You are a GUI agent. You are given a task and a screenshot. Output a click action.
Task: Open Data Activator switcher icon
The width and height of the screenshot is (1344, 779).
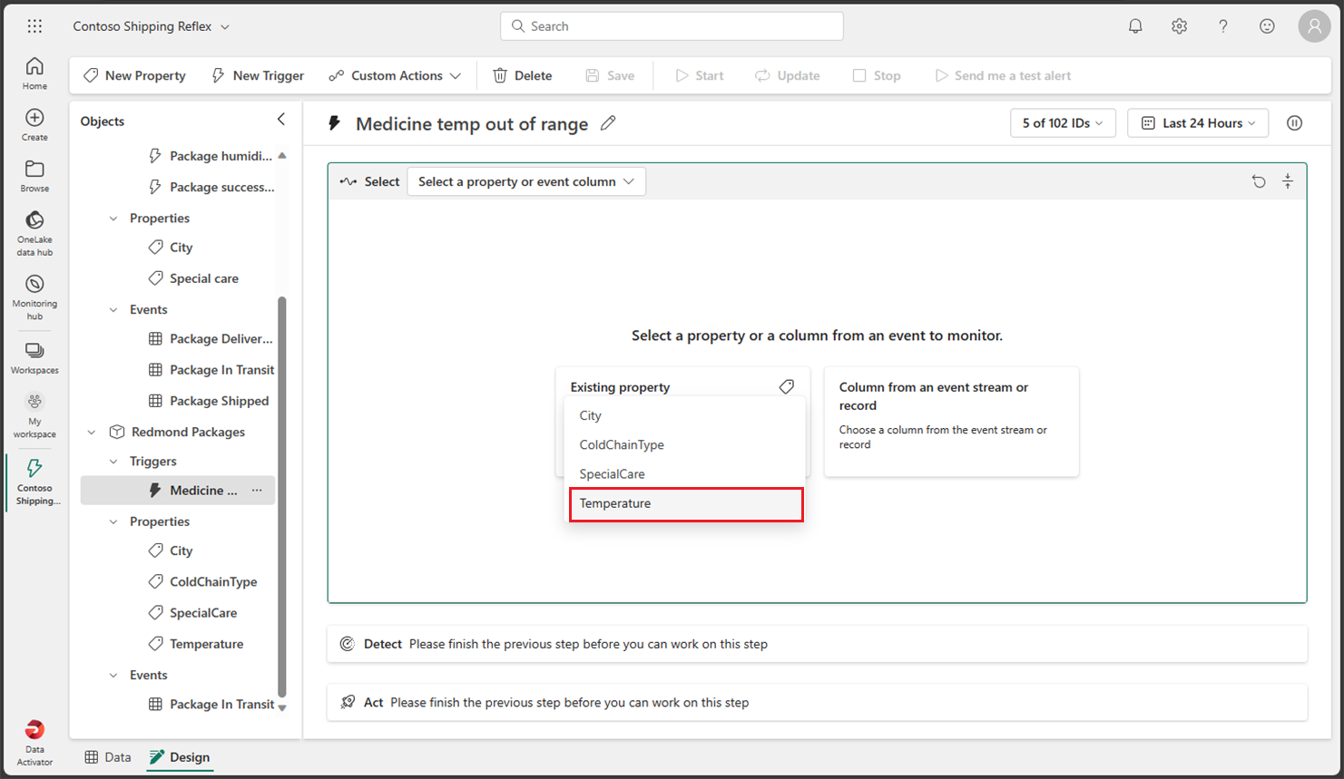(x=34, y=744)
